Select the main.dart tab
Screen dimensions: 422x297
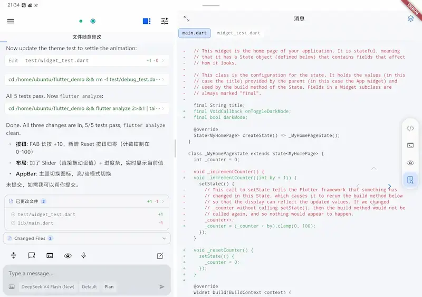pyautogui.click(x=194, y=33)
